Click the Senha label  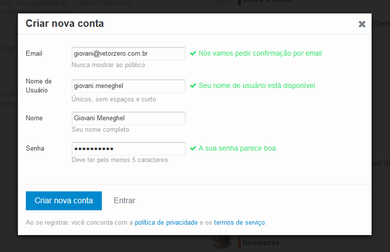tap(35, 148)
